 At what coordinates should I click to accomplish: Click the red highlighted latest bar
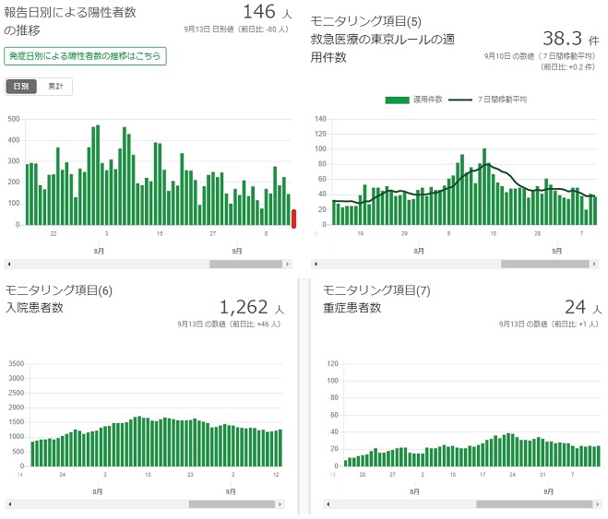pyautogui.click(x=293, y=218)
